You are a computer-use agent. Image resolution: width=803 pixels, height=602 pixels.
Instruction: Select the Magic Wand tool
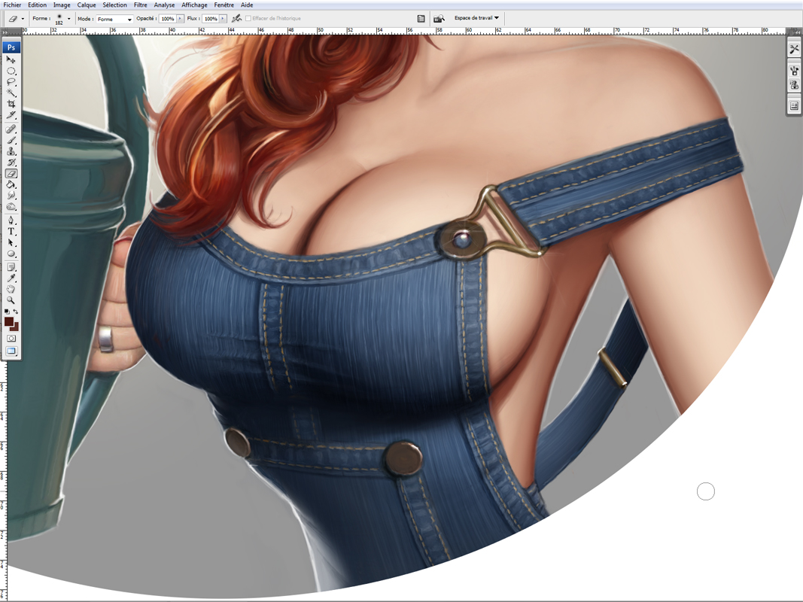[11, 93]
